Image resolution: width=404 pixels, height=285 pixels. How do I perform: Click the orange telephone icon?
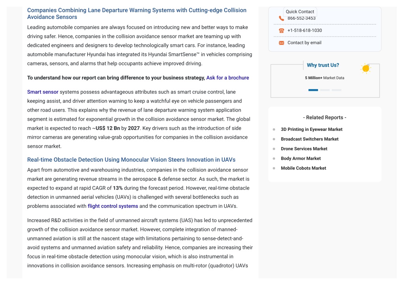281,31
